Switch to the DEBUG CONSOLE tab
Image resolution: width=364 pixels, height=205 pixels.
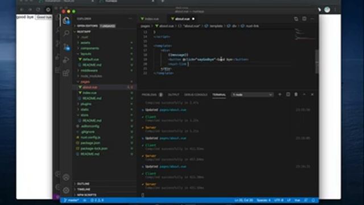pos(196,95)
